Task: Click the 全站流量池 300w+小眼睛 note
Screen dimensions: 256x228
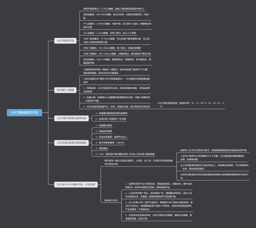Action: [x=117, y=61]
